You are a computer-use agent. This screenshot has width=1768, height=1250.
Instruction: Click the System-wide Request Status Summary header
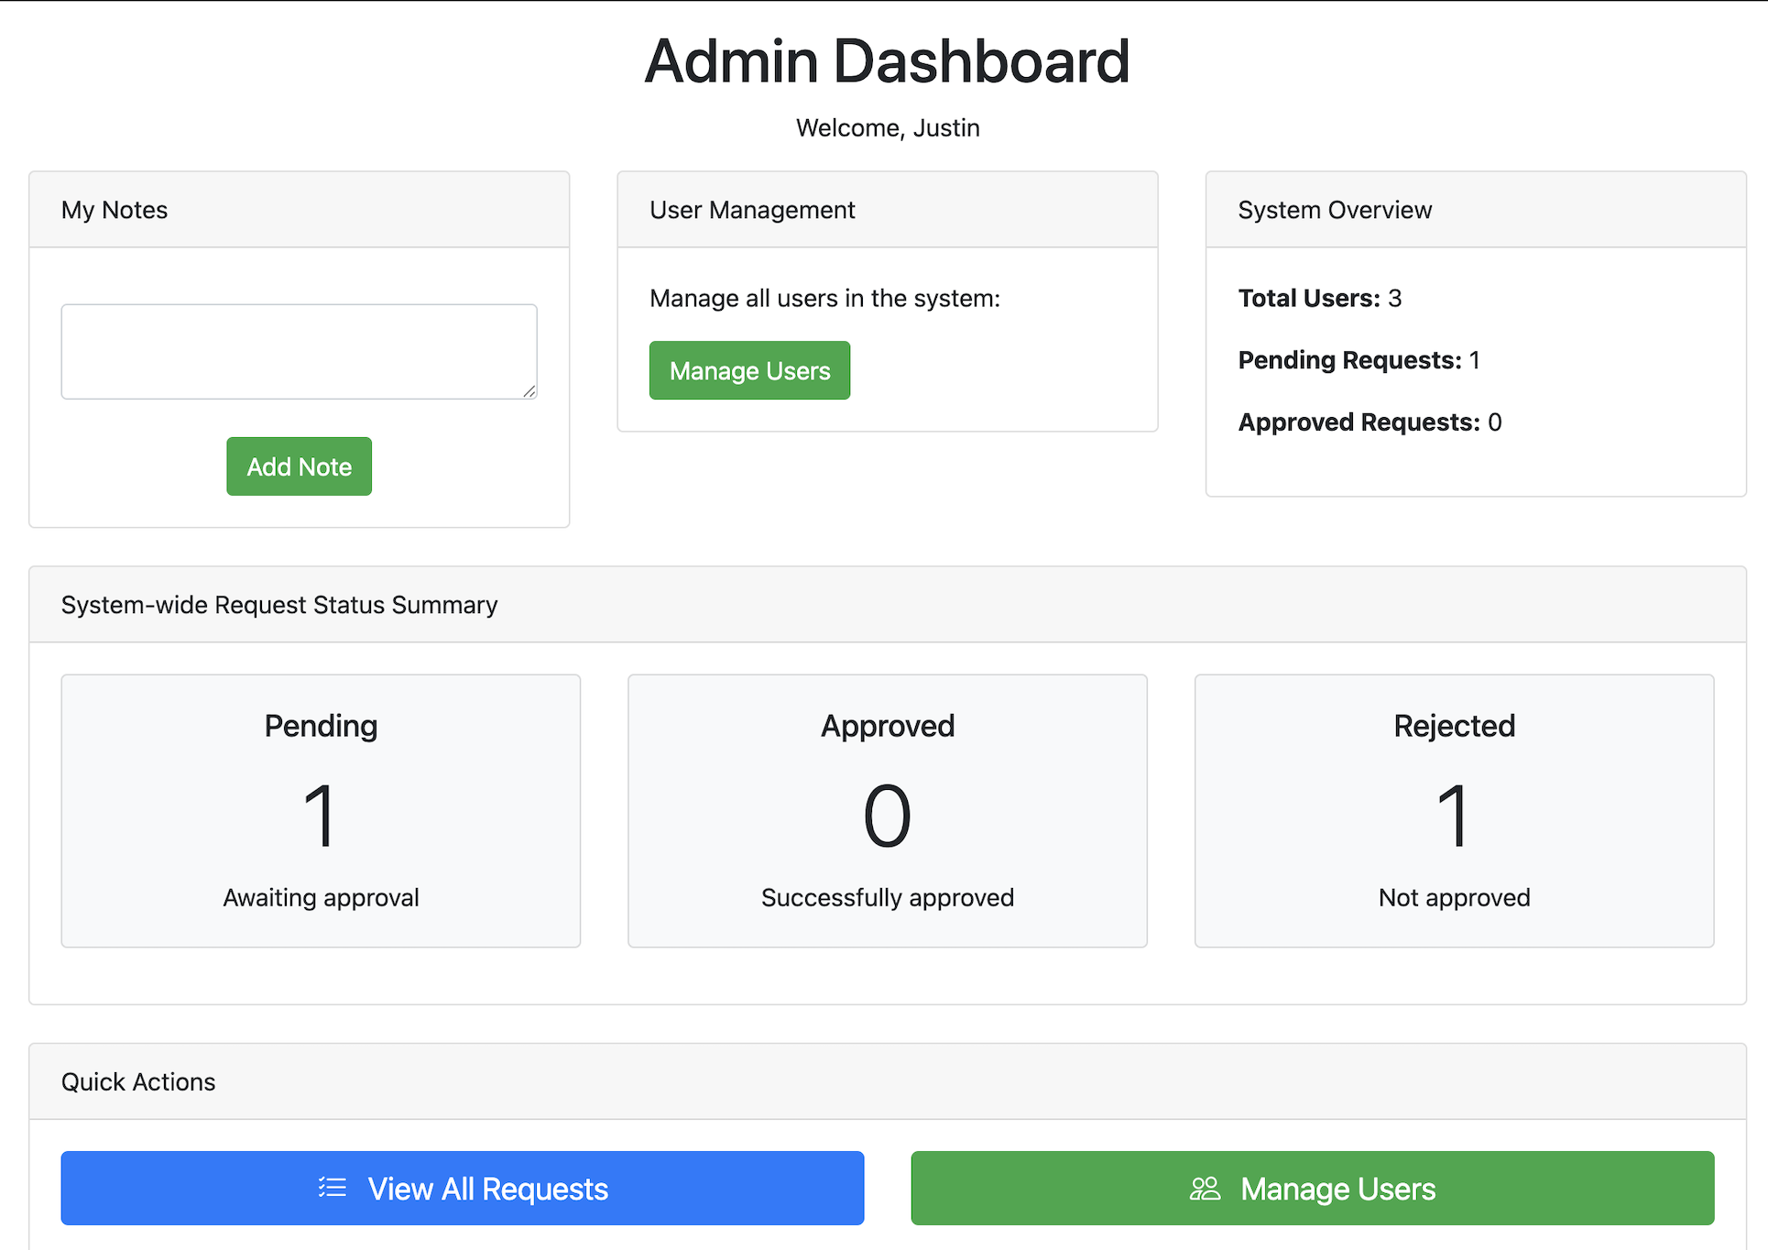point(279,604)
